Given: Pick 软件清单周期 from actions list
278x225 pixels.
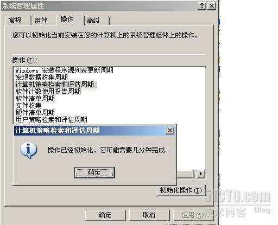Looking at the screenshot, I should click(x=35, y=99).
